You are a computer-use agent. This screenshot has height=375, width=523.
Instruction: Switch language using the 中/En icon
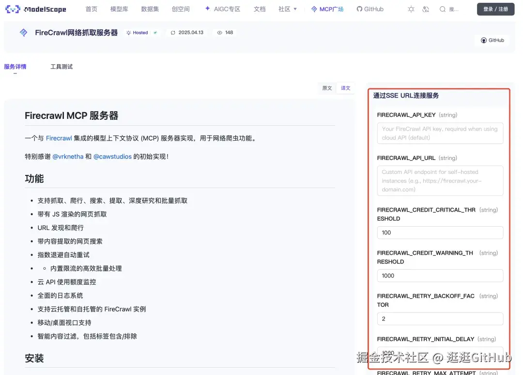(x=426, y=8)
